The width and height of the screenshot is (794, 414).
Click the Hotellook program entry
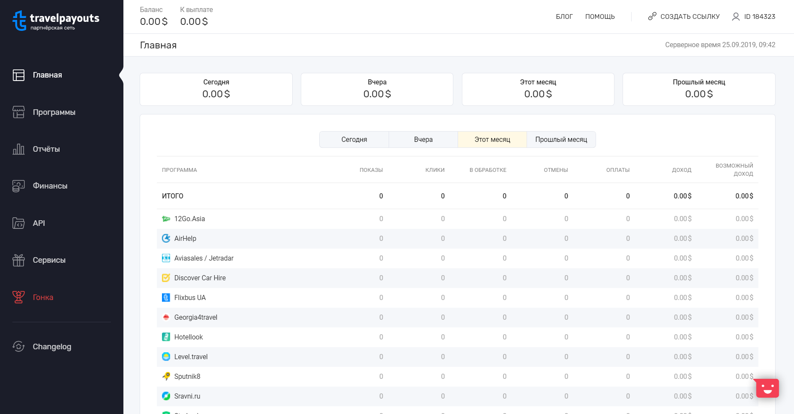click(x=189, y=337)
